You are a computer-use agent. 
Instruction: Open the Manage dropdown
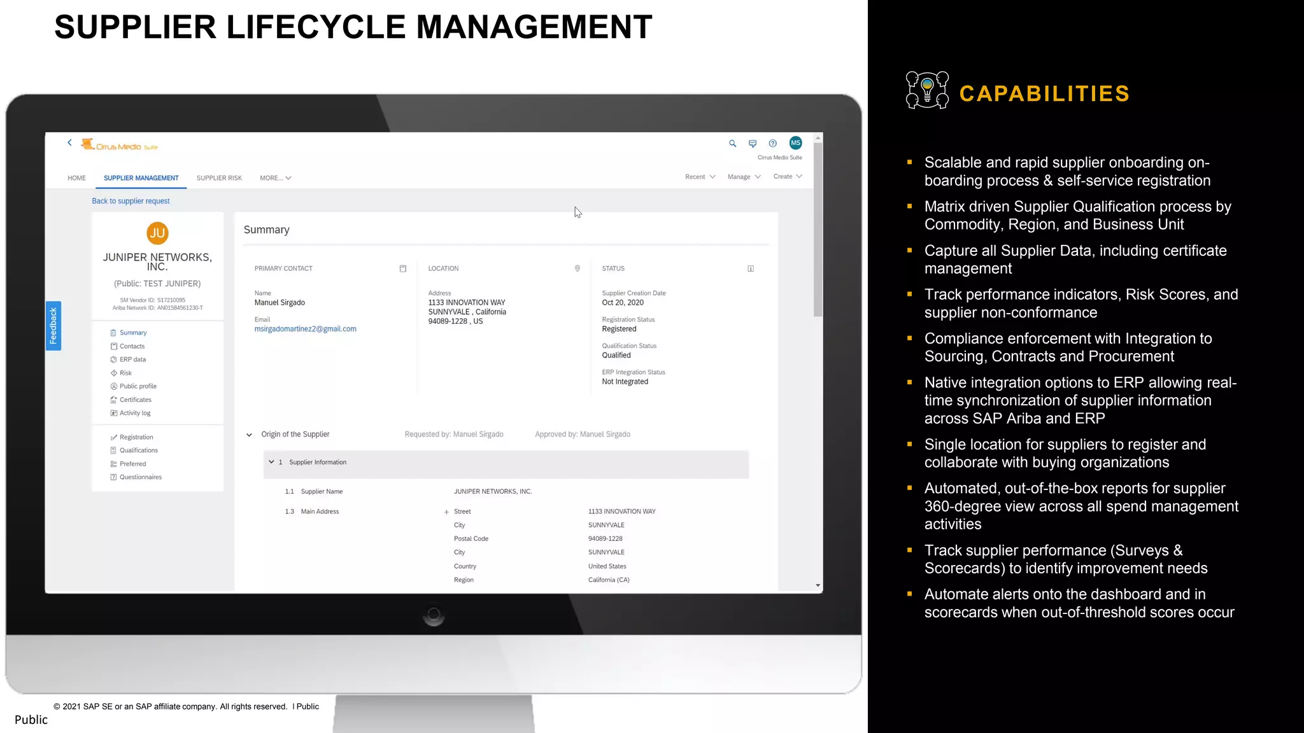point(744,177)
